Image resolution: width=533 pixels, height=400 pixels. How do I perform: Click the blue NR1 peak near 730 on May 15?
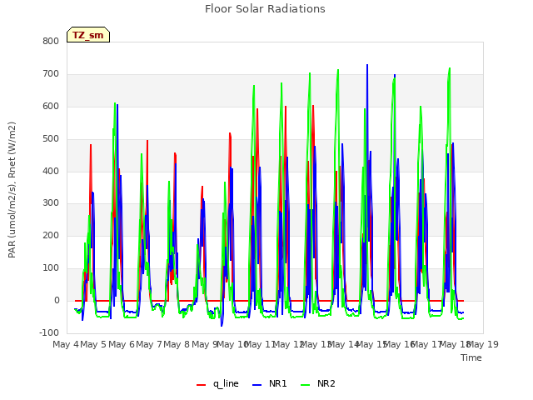367,65
